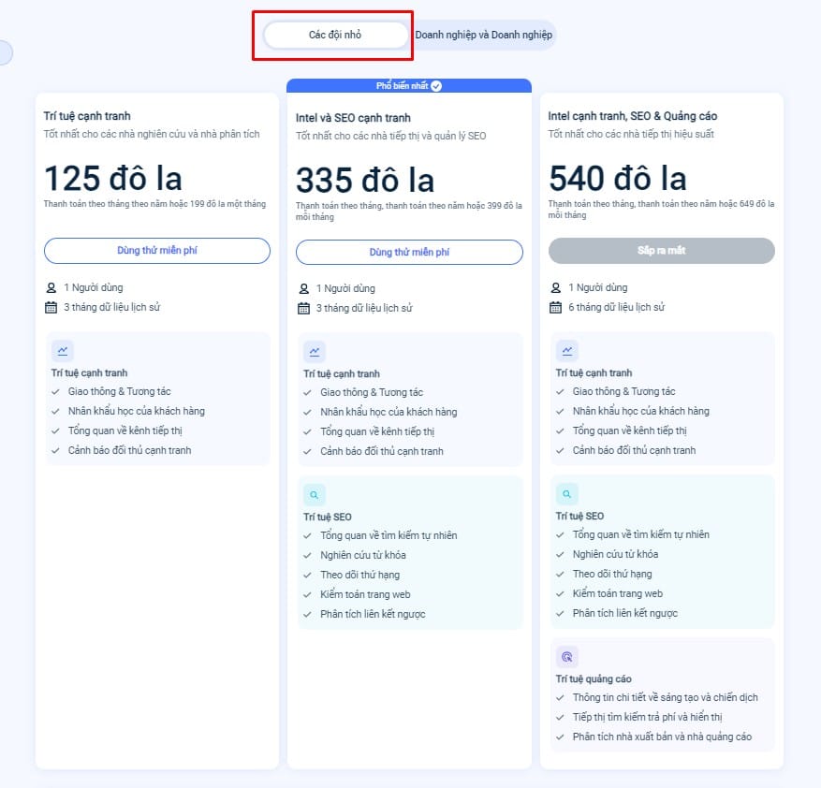Screen dimensions: 821x788
Task: Click Dùng thử miễn phí on the 125 đô la plan
Action: [156, 251]
